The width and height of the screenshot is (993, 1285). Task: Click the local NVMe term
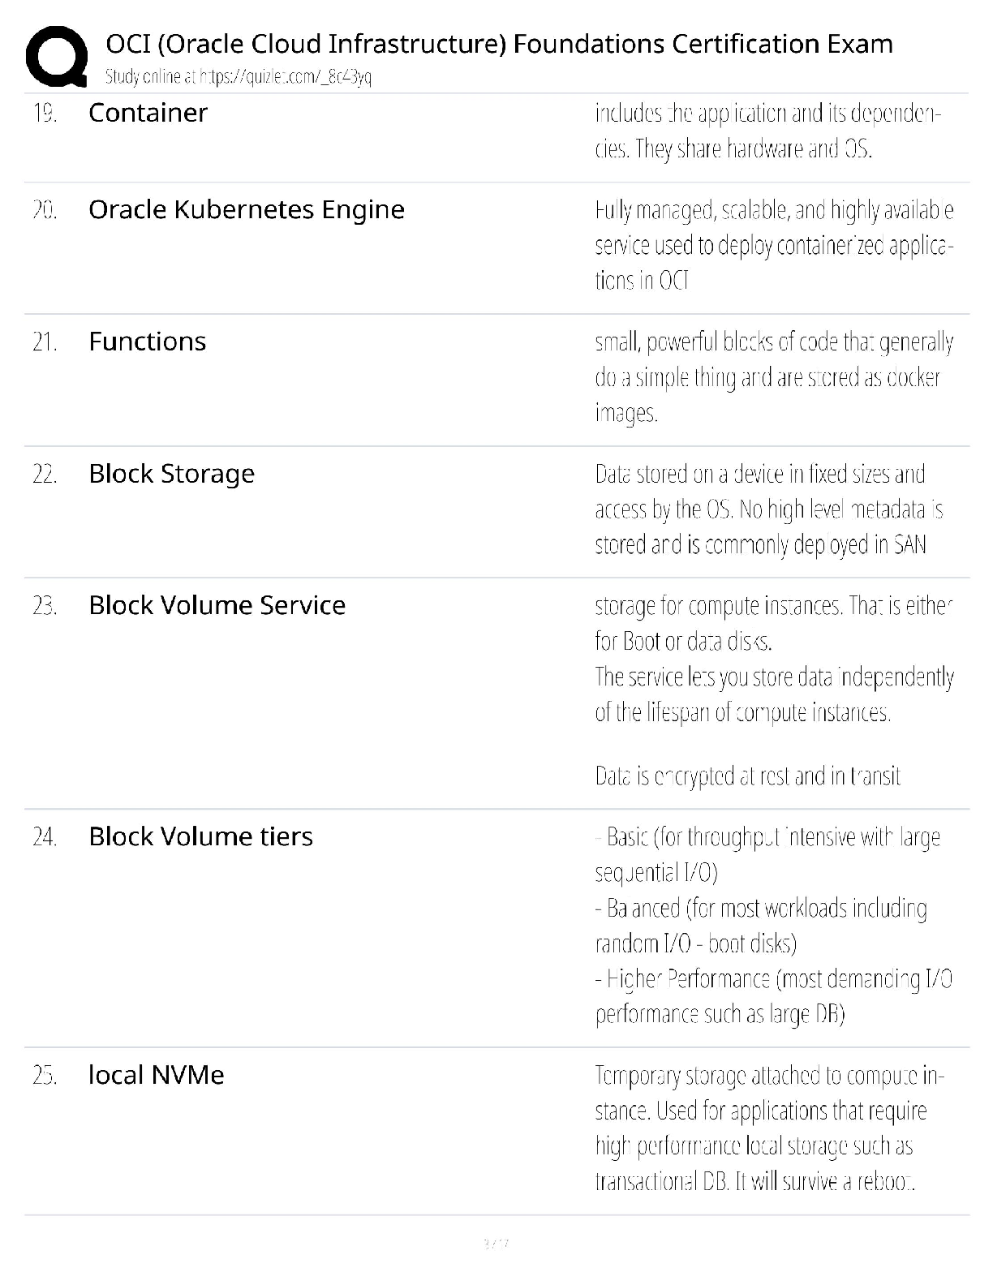click(156, 1075)
